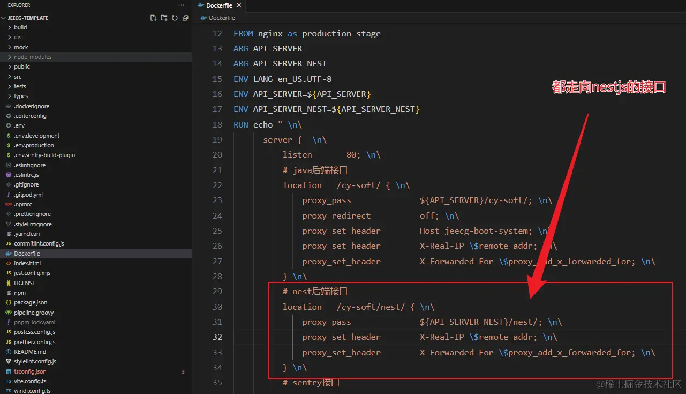This screenshot has height=394, width=686.
Task: Open the jest.config.mjs file
Action: point(96,273)
